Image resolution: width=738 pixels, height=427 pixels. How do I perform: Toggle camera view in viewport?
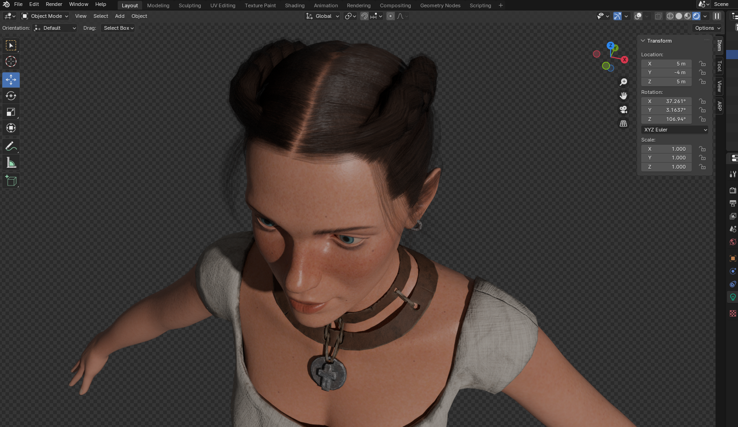coord(623,110)
